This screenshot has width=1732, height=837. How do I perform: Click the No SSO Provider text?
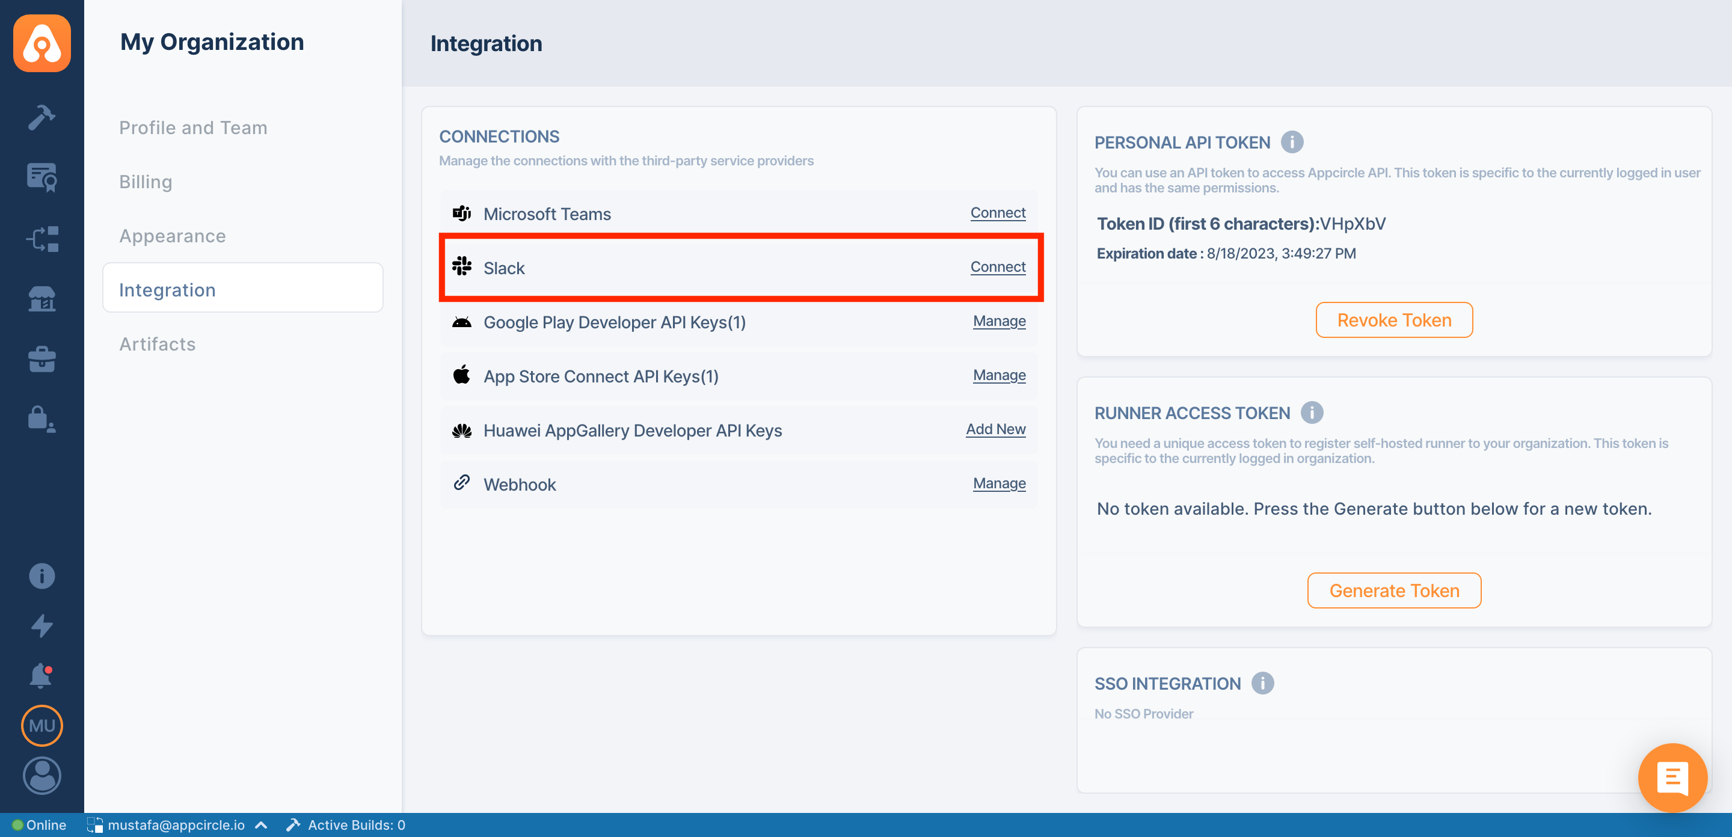point(1144,714)
